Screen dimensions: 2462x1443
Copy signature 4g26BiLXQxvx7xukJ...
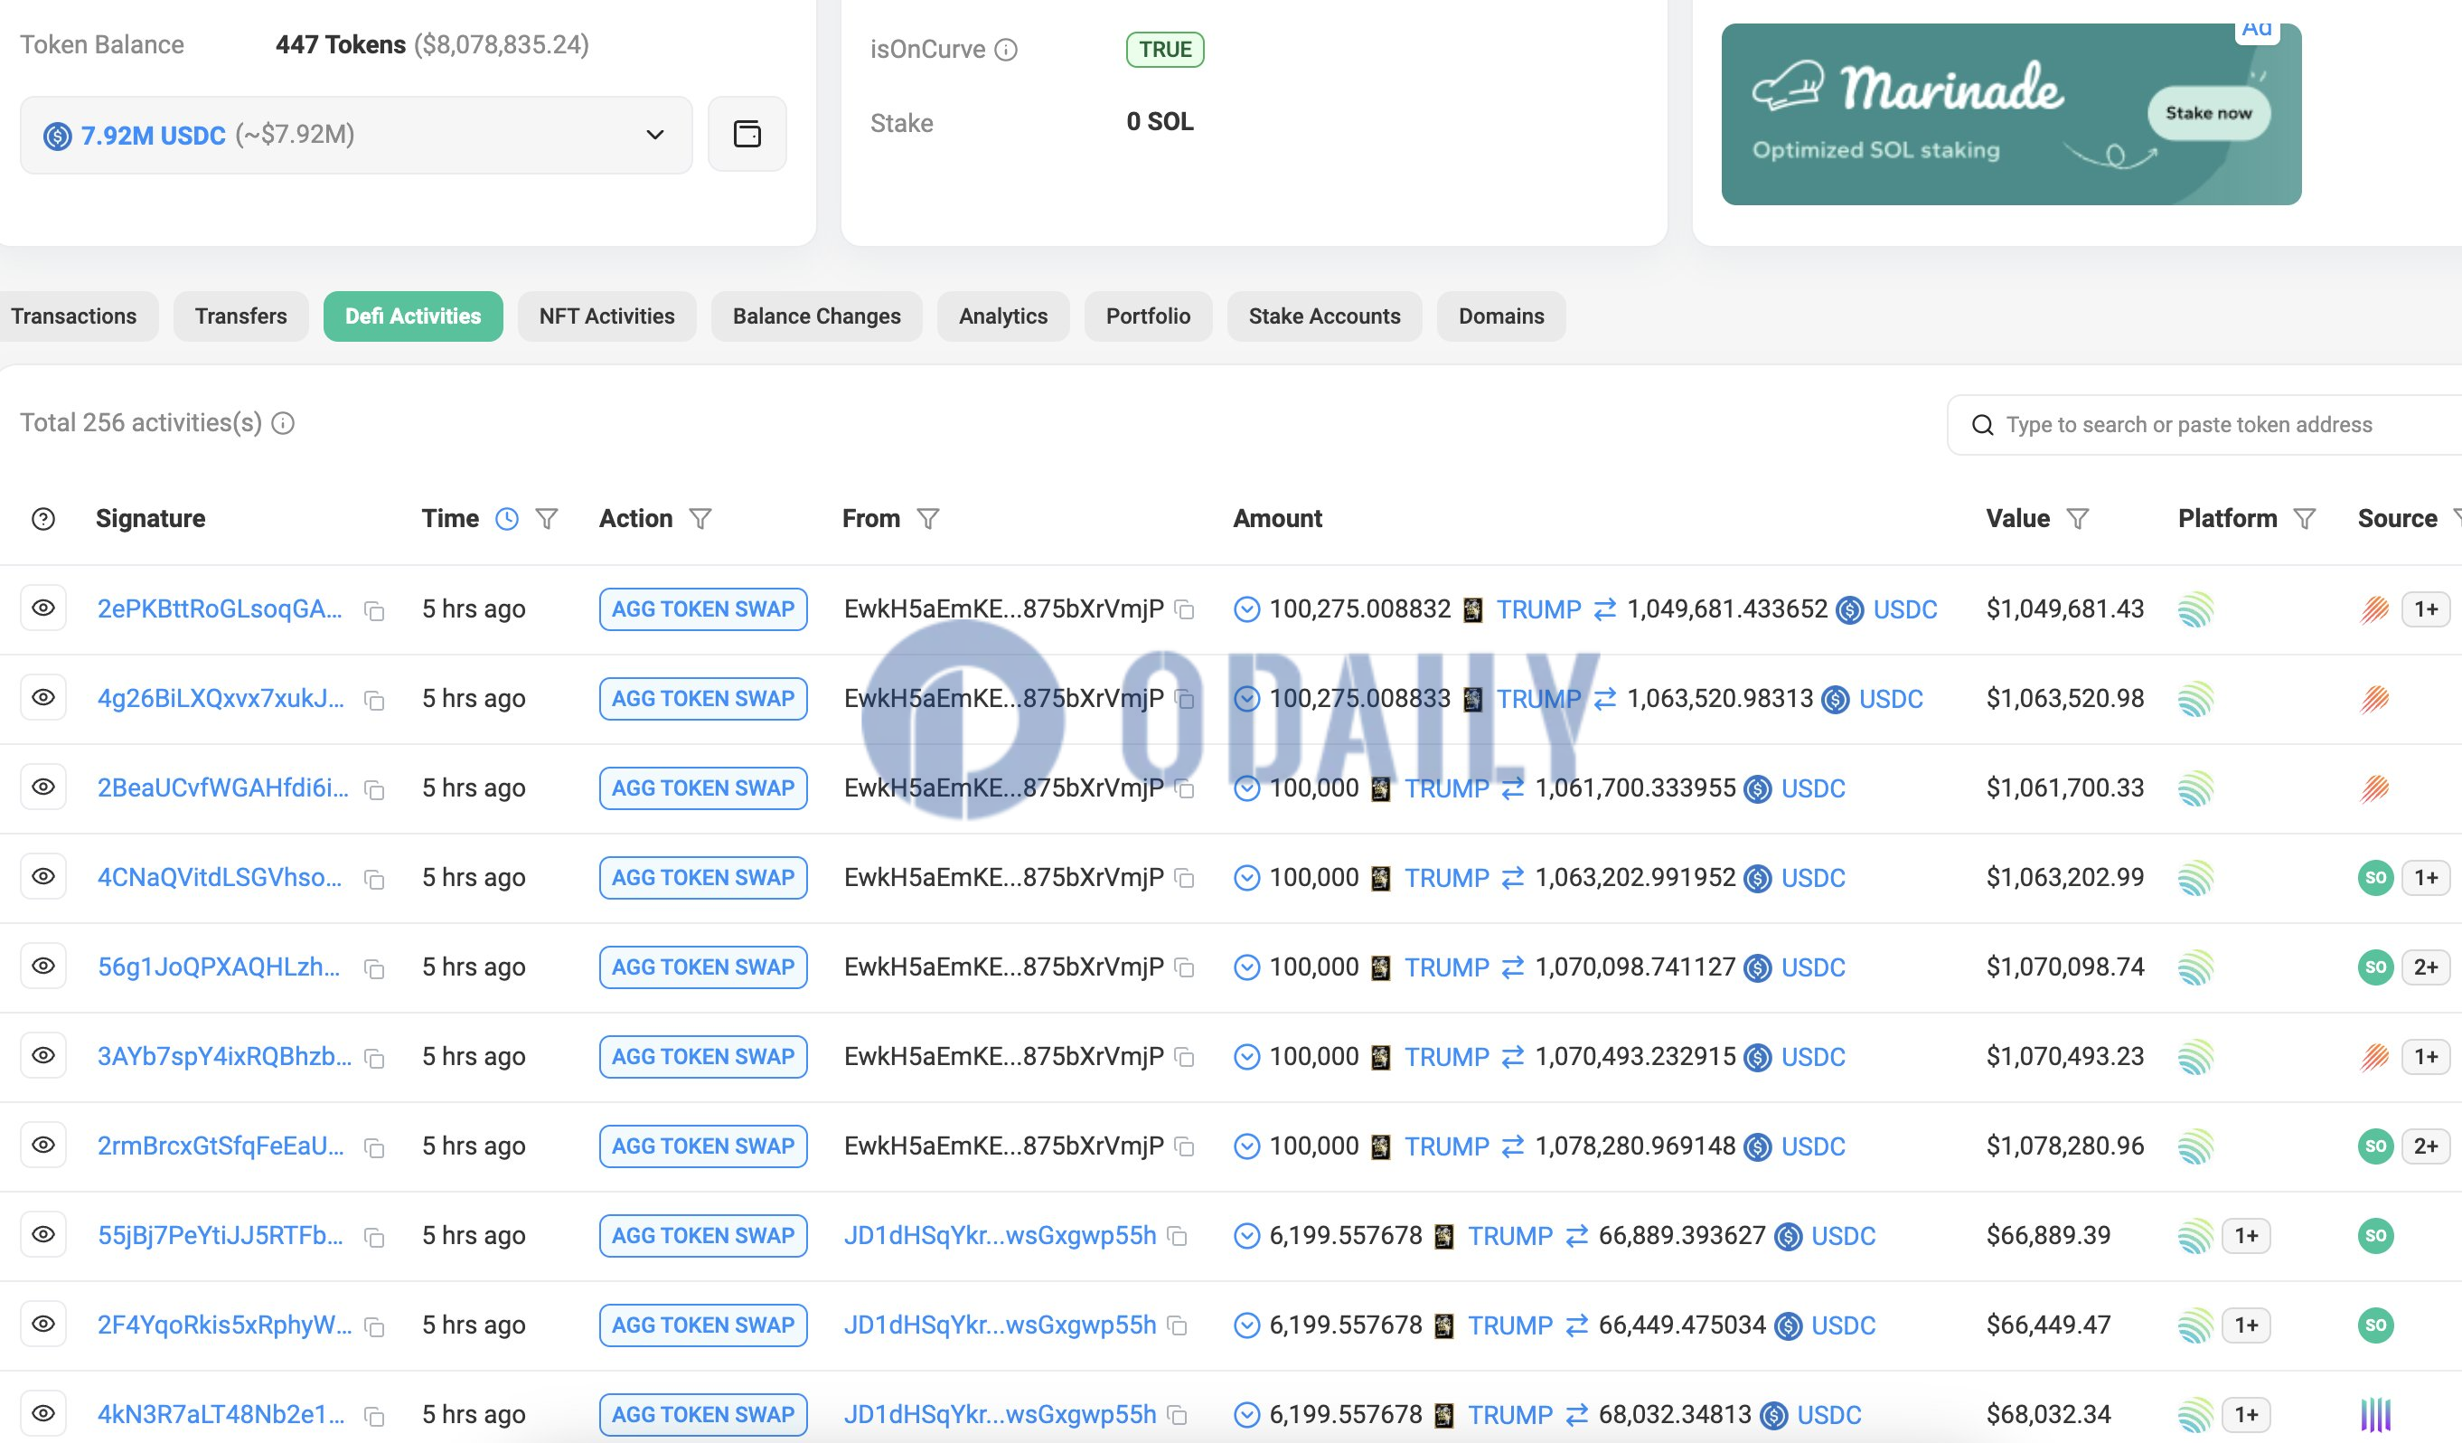click(x=374, y=700)
